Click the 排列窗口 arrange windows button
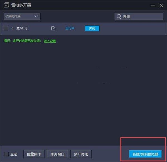Screen dimensions: 167x162 [57, 154]
